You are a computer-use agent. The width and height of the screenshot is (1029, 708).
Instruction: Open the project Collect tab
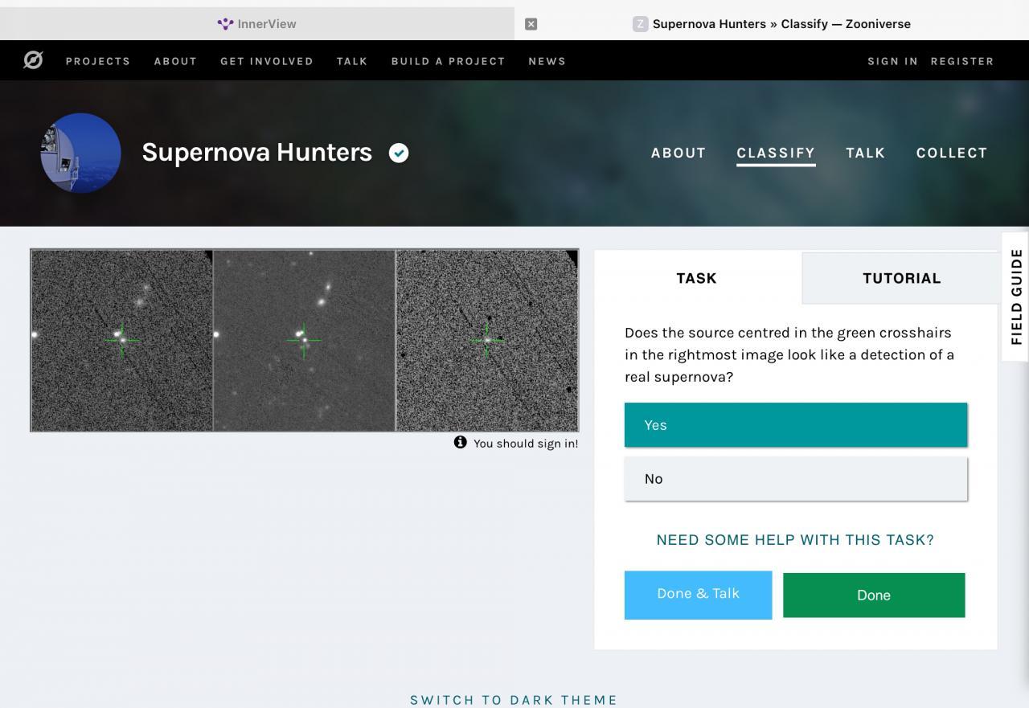point(952,153)
